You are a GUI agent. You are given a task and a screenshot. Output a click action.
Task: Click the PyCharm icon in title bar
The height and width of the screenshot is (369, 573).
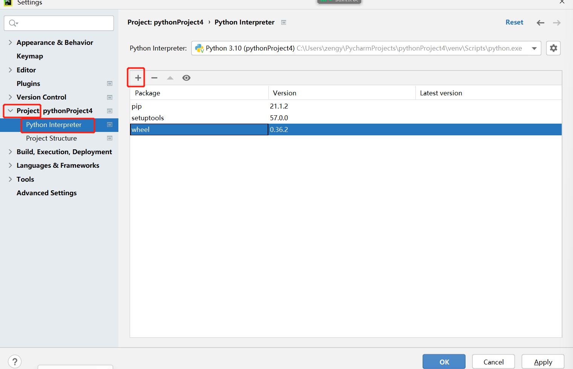[x=8, y=2]
